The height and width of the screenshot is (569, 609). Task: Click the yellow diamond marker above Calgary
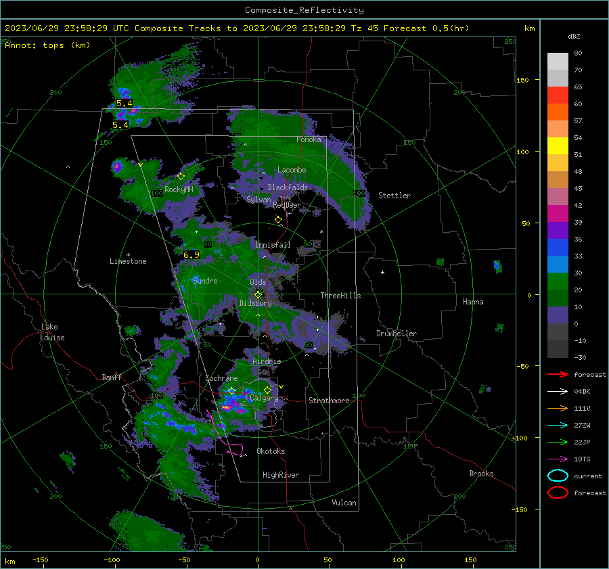coord(267,390)
